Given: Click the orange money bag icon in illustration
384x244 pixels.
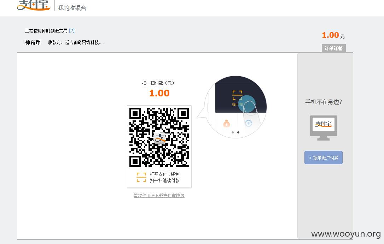Looking at the screenshot, I should (x=227, y=124).
